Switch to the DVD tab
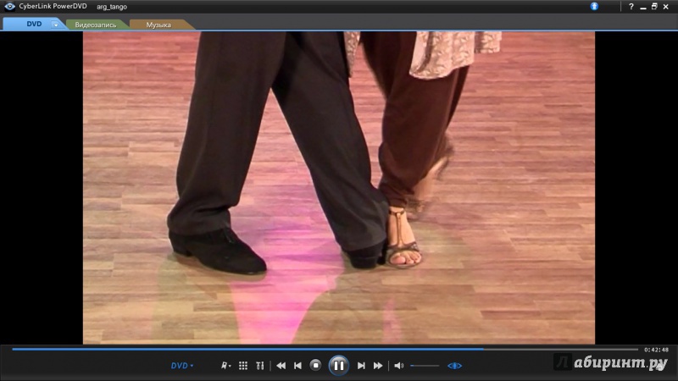Screen dimensions: 678x381 (34, 25)
